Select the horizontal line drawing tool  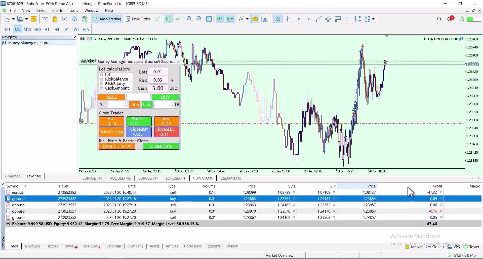point(309,19)
